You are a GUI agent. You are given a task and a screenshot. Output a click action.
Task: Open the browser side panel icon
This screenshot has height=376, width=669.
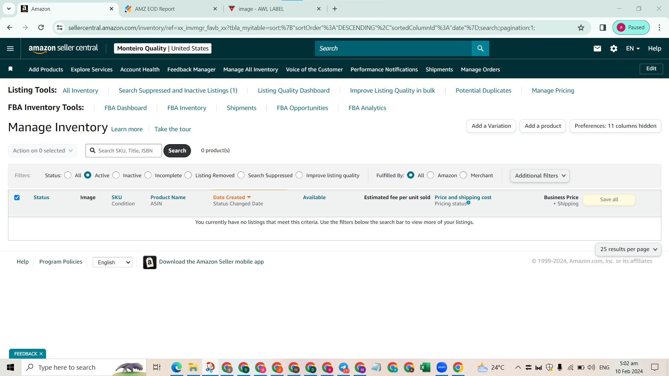click(603, 28)
